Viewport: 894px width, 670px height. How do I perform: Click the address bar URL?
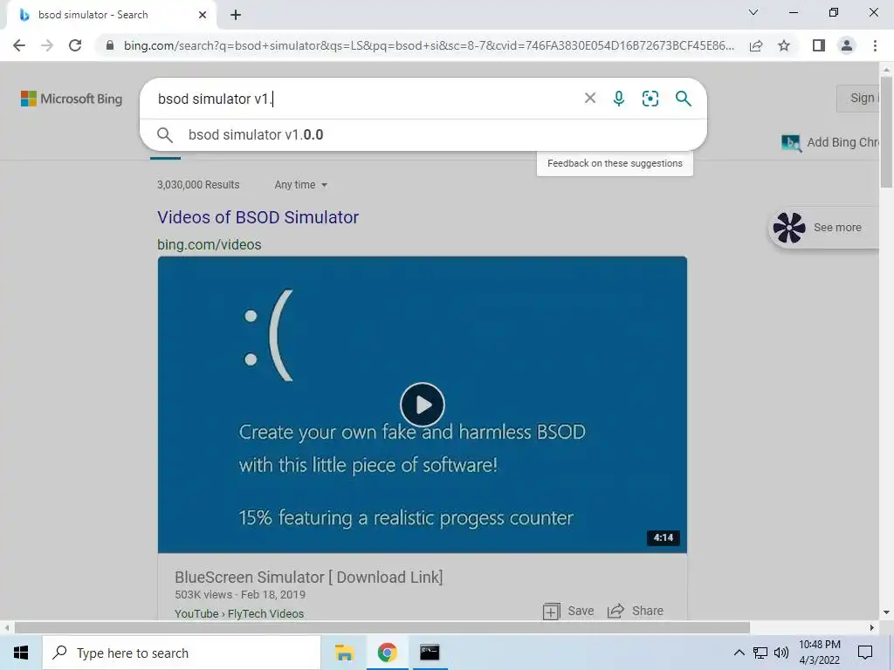pos(429,45)
